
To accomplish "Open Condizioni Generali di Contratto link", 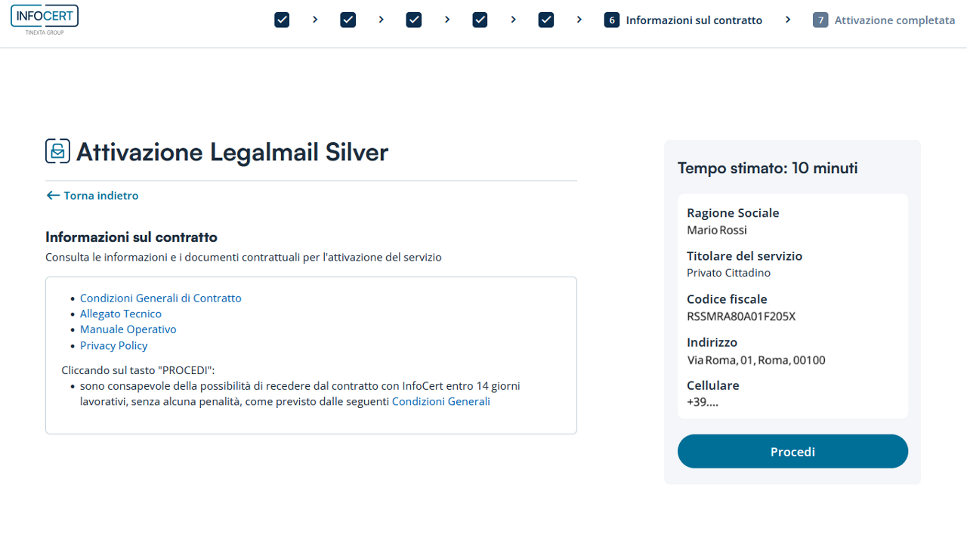I will [161, 298].
